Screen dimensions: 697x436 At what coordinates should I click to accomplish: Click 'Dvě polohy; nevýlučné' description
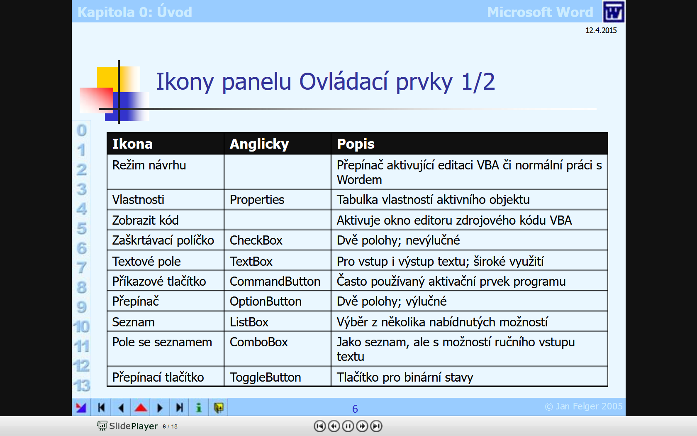[x=398, y=240]
